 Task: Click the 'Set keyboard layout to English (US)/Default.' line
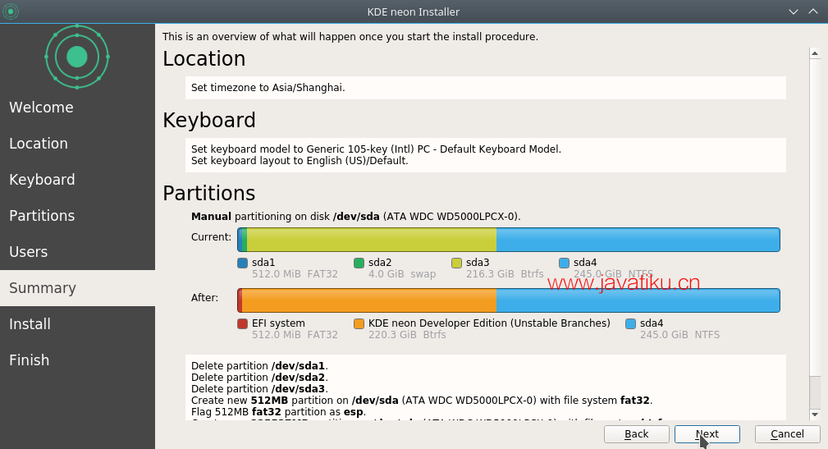coord(300,161)
